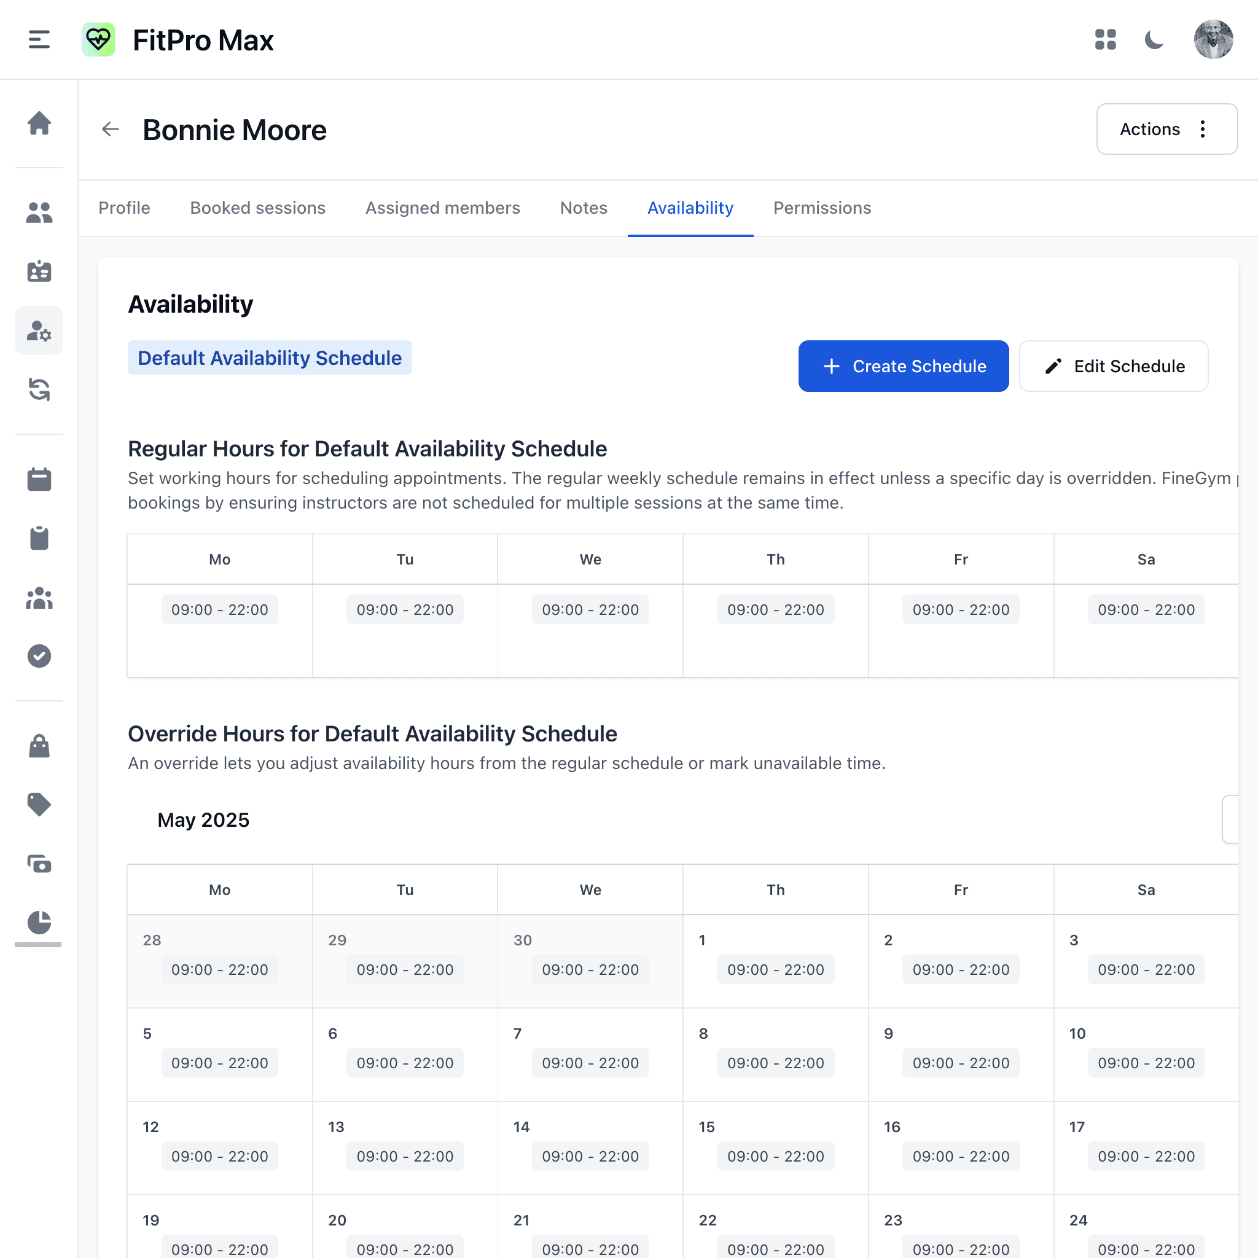Open the Calendar icon in sidebar
The width and height of the screenshot is (1258, 1258).
tap(39, 479)
